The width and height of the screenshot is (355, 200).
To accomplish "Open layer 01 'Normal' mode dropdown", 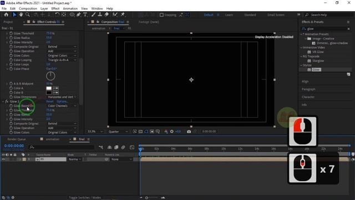I will coord(75,159).
